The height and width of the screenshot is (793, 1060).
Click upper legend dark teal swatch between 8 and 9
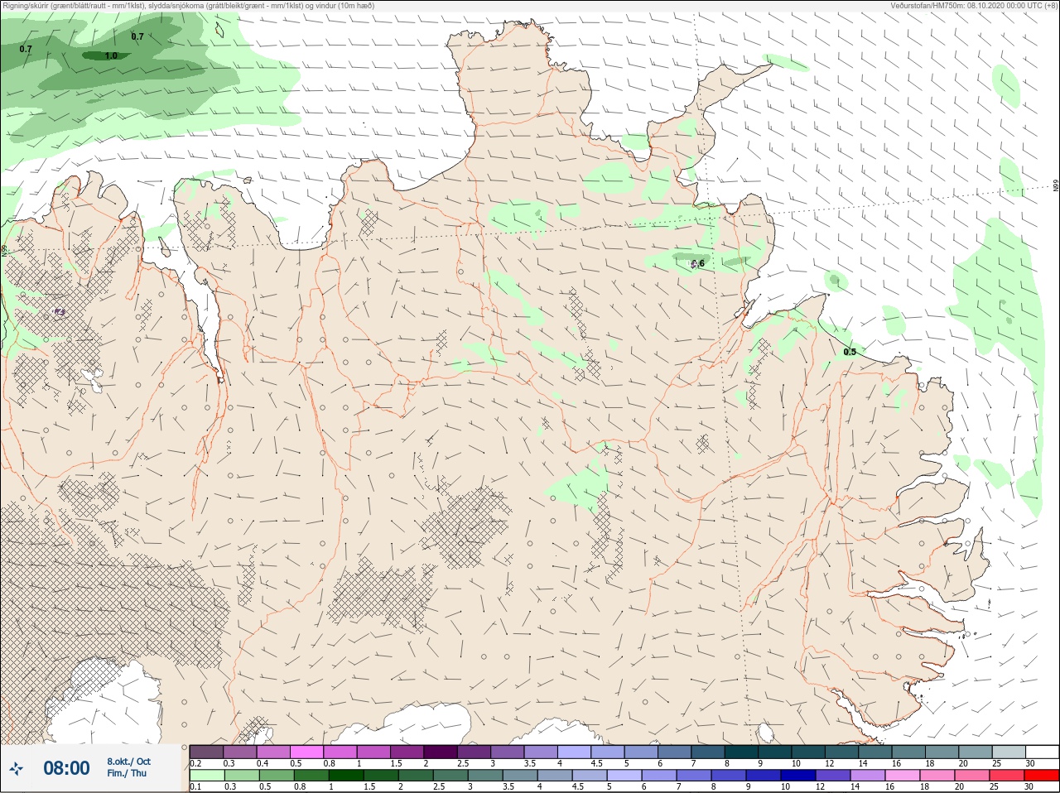tap(741, 752)
